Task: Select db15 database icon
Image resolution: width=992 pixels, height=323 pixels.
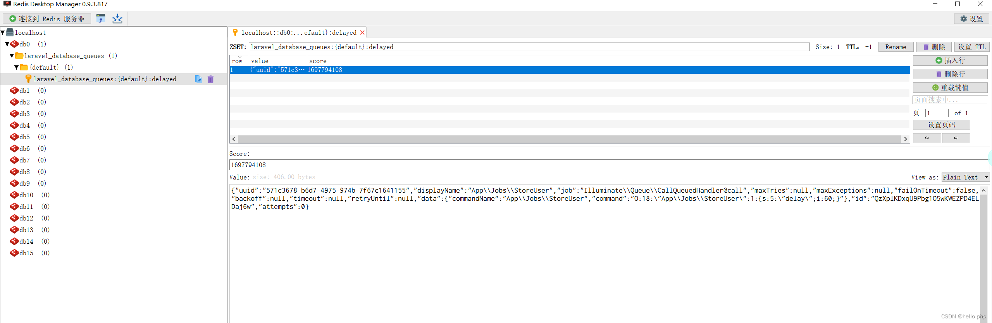Action: [14, 253]
